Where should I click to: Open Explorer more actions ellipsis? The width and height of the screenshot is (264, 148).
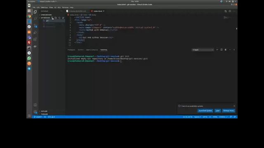(61, 11)
